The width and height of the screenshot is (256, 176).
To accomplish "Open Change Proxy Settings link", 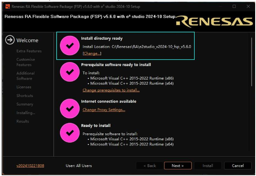I will (104, 110).
